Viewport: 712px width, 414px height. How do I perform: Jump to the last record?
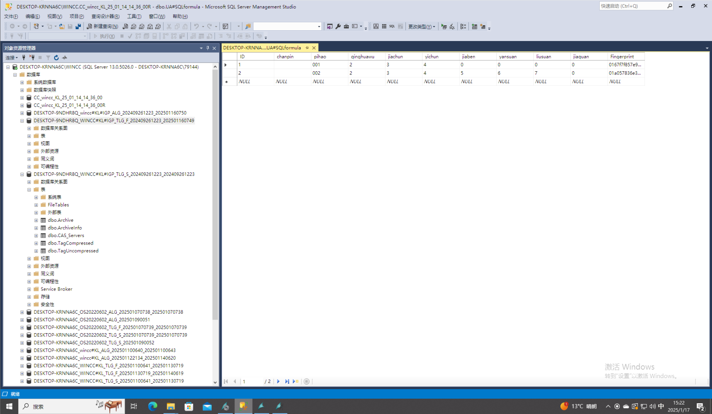coord(287,381)
